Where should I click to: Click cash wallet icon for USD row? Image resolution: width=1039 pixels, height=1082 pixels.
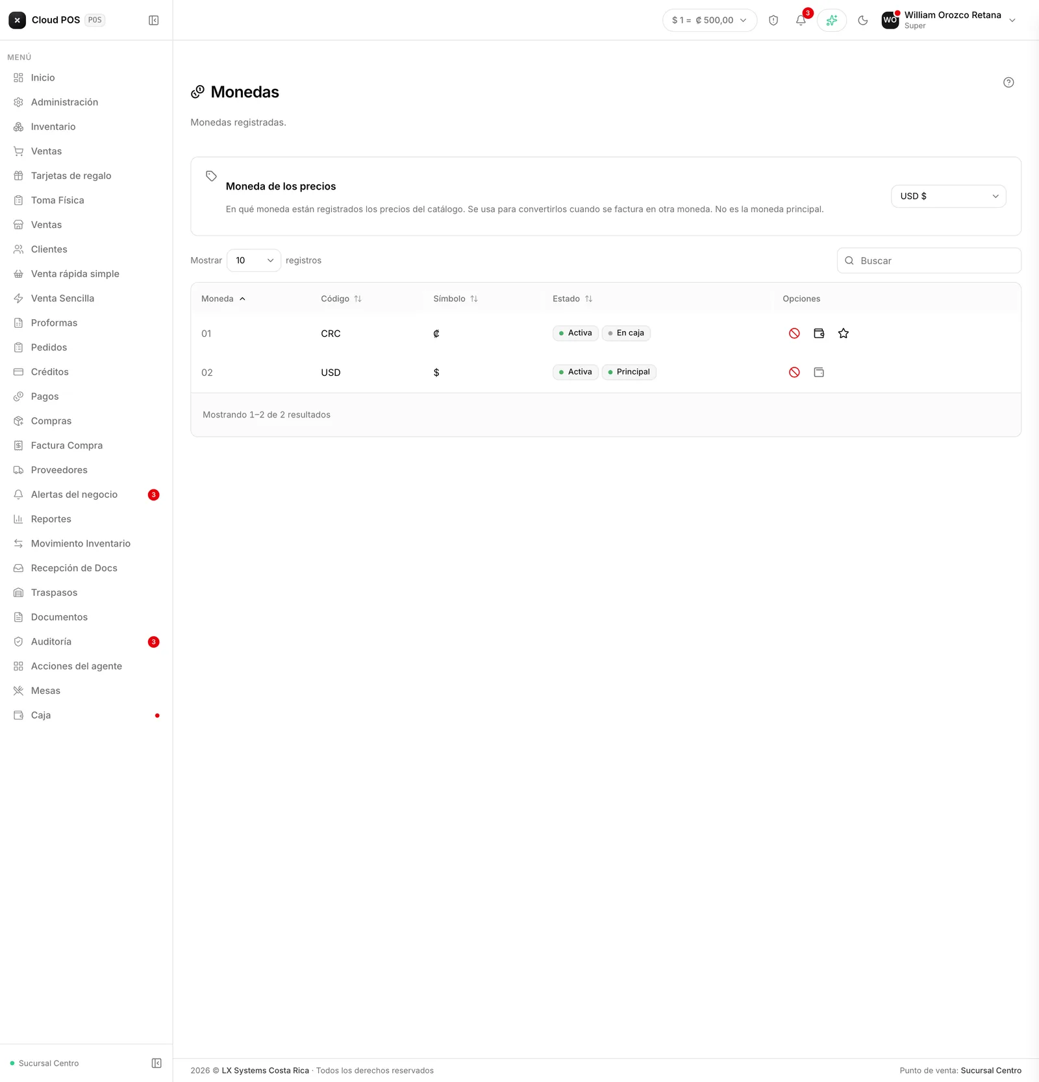pos(819,372)
